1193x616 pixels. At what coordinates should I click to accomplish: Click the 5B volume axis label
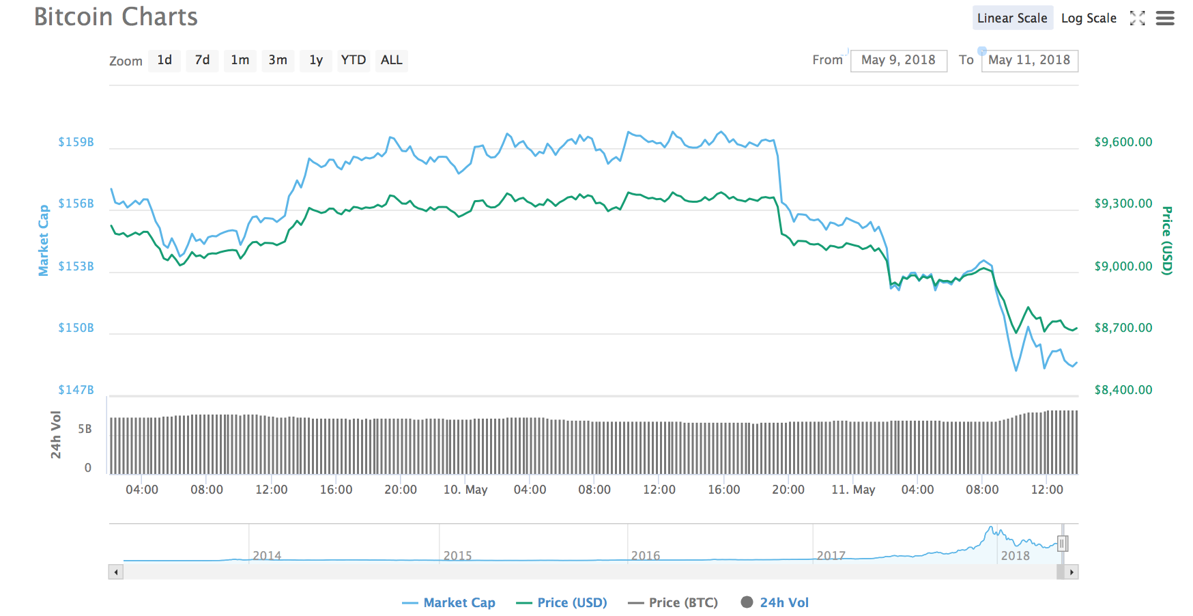coord(85,429)
